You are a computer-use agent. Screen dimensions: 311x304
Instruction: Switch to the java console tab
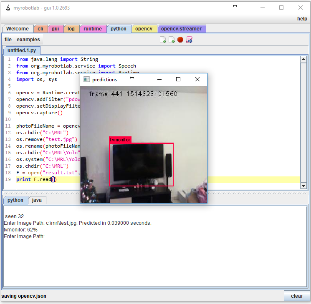pyautogui.click(x=37, y=200)
